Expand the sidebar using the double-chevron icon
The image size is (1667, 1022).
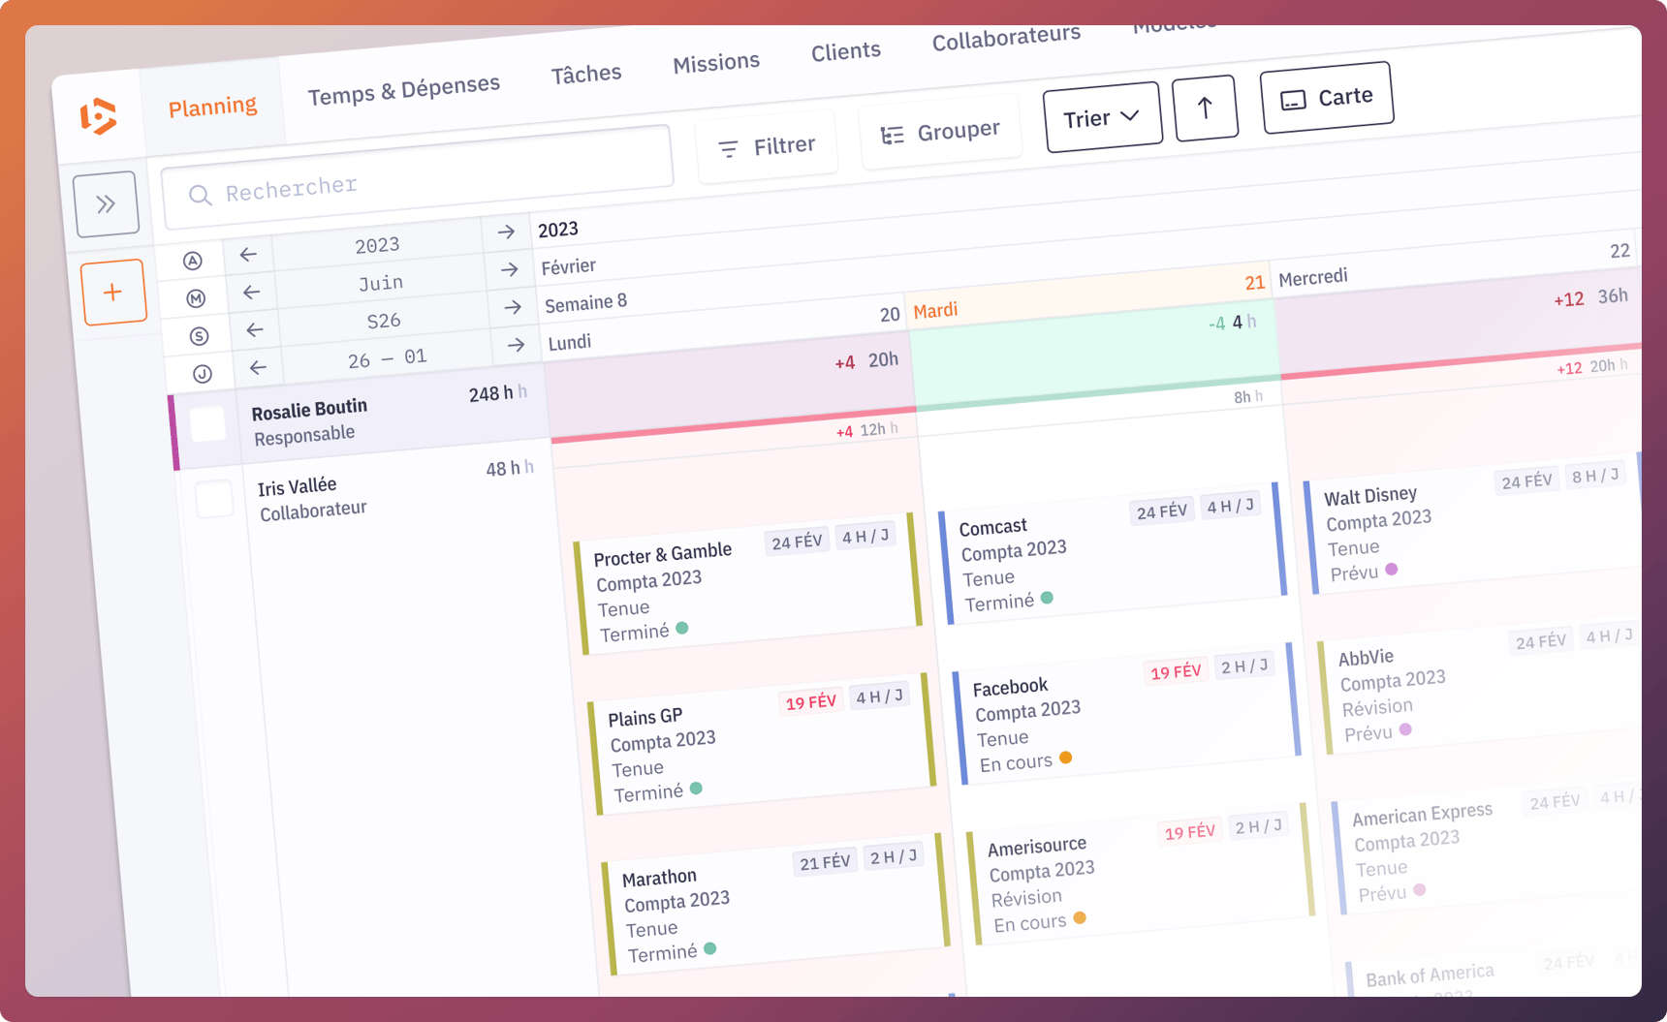click(x=107, y=203)
